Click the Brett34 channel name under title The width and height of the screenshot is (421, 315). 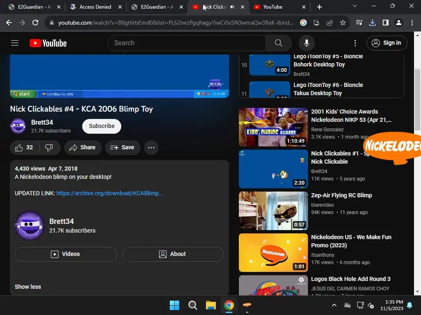coord(42,122)
